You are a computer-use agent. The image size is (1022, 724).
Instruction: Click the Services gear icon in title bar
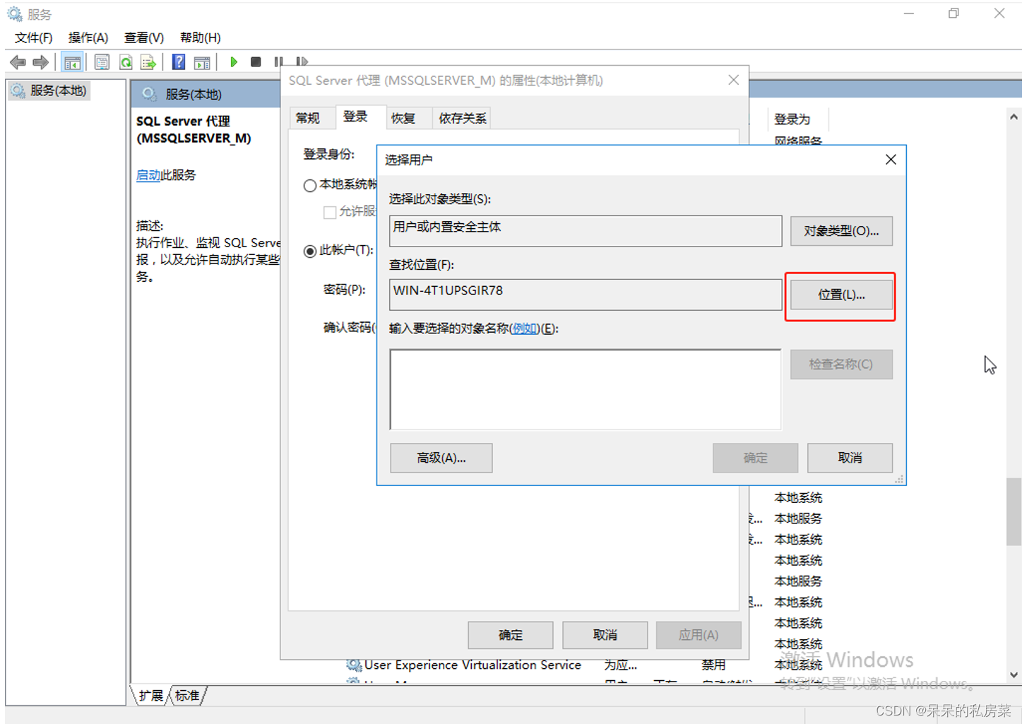point(15,14)
